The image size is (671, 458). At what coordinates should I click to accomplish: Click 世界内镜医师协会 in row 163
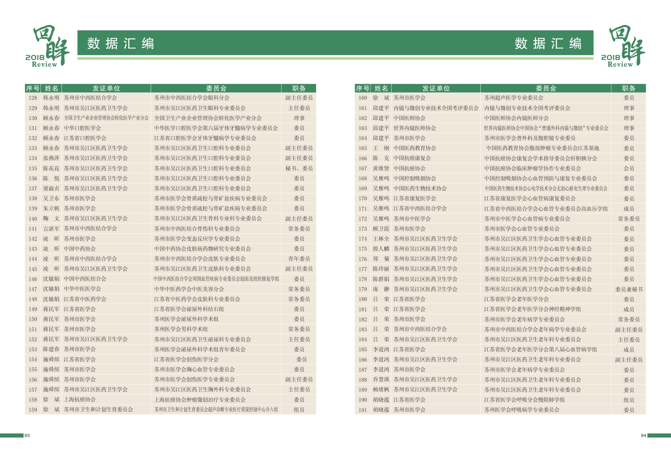pos(415,128)
